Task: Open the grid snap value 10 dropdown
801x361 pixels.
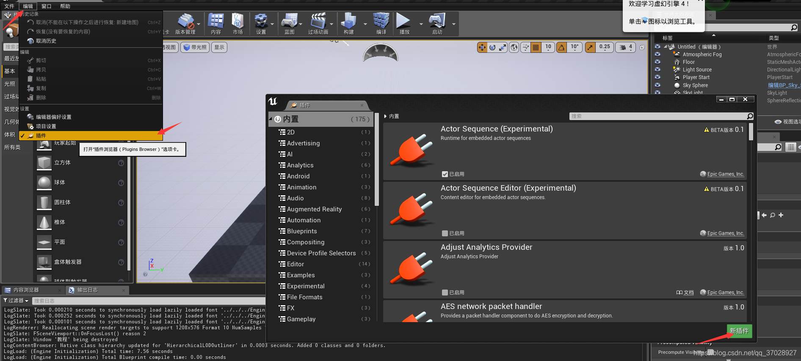Action: 548,47
